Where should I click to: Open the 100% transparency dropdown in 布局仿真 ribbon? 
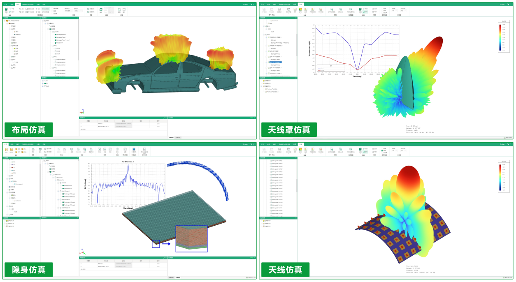(78, 11)
